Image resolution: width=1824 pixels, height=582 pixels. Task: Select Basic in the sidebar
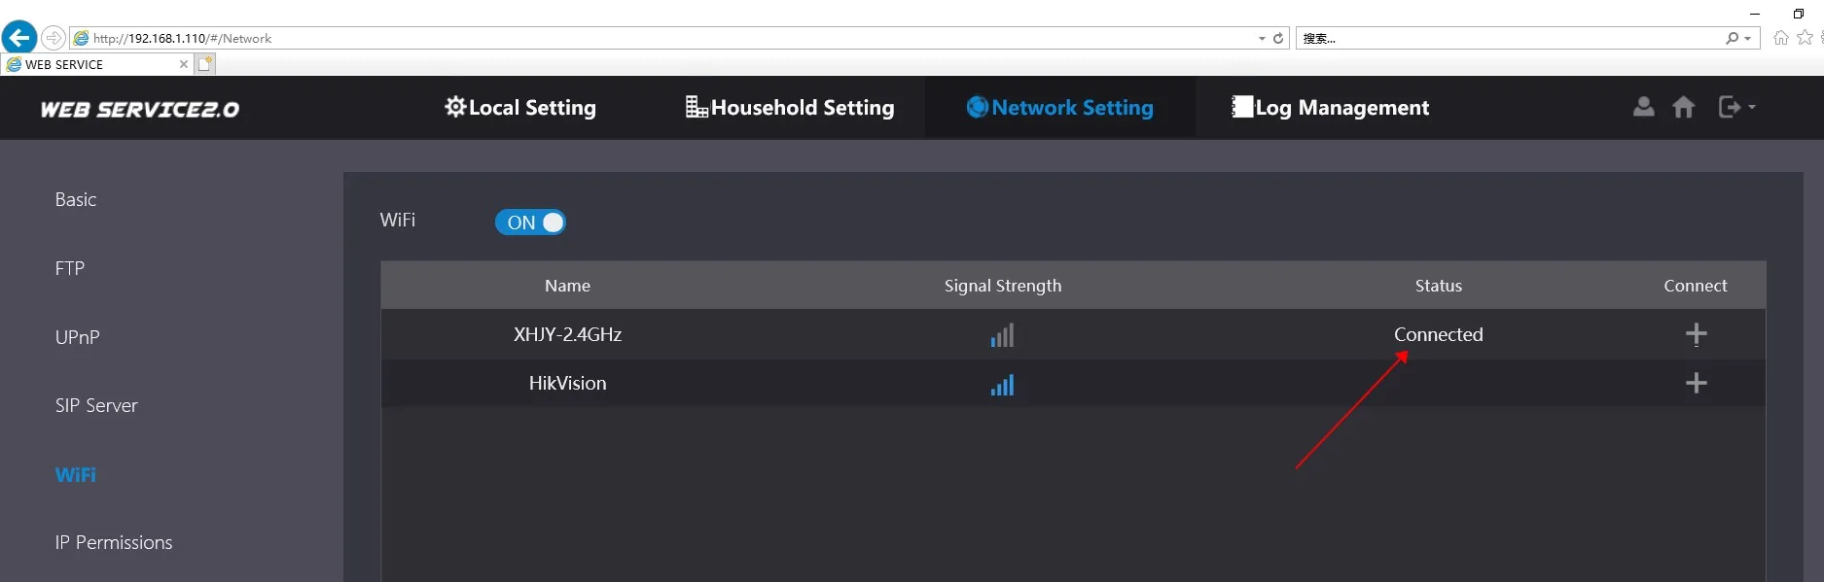[x=76, y=200]
